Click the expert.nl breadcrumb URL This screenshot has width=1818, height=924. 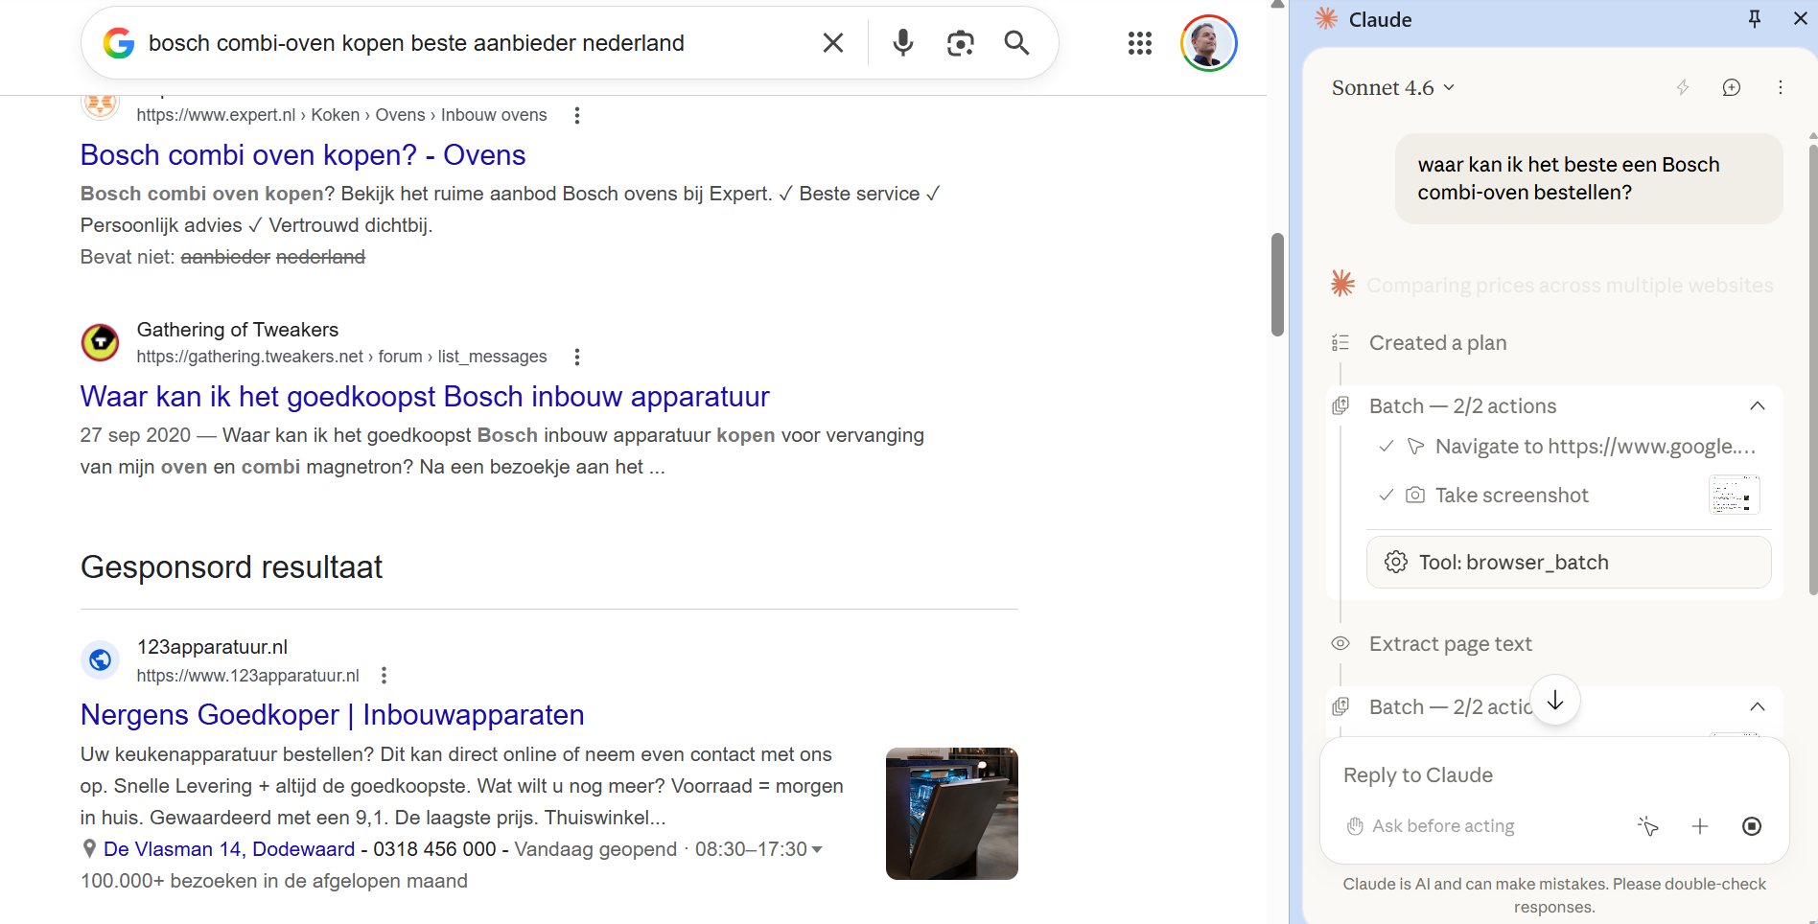click(341, 115)
